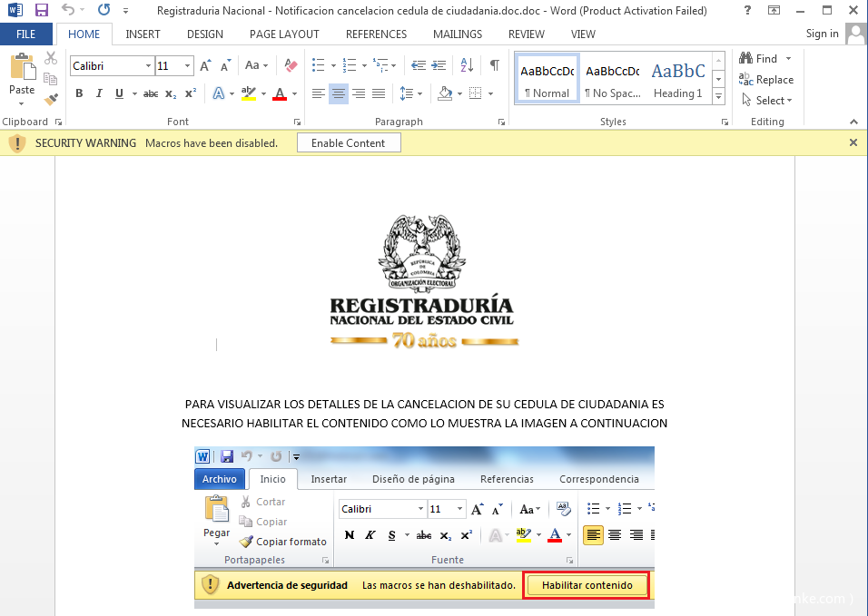The height and width of the screenshot is (616, 868).
Task: Click the Format Painter brush icon
Action: (51, 99)
